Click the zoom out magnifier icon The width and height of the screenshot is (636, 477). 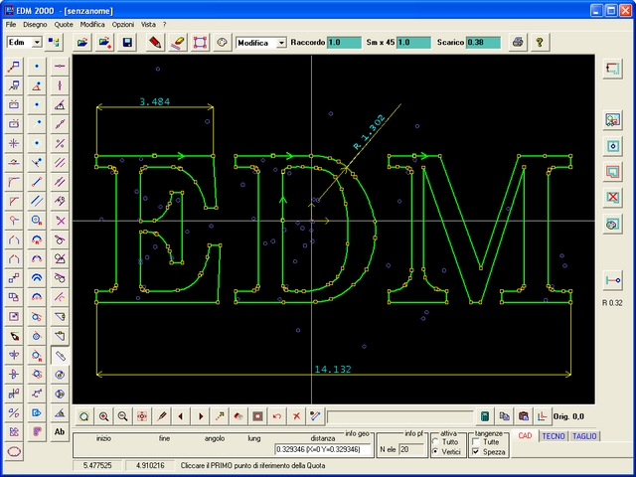(122, 416)
